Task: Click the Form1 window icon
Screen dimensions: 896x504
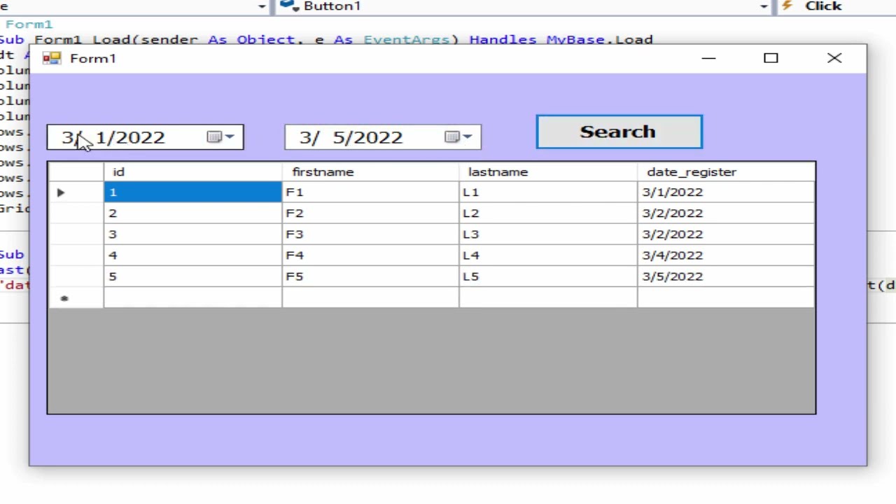Action: click(51, 58)
